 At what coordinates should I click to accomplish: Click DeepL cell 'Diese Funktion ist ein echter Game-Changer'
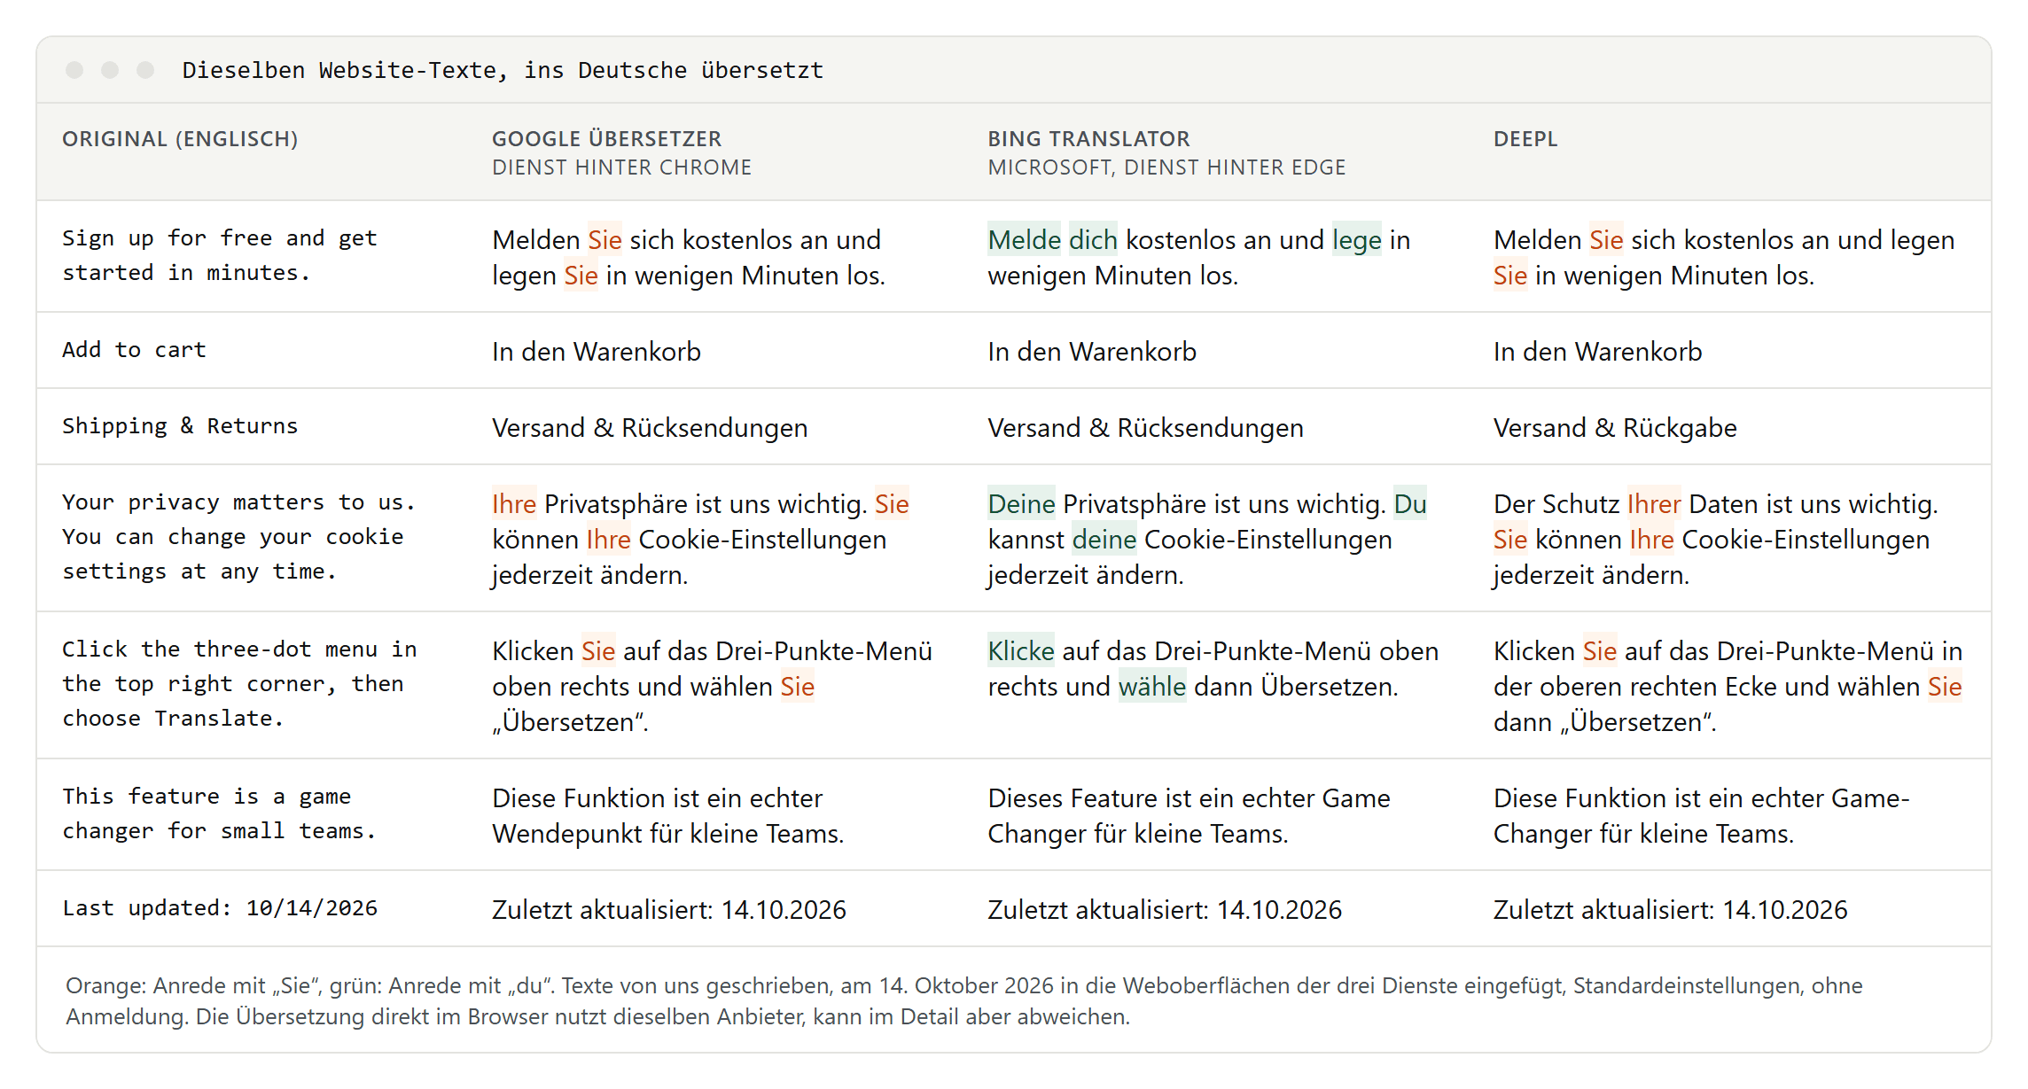click(x=1701, y=815)
